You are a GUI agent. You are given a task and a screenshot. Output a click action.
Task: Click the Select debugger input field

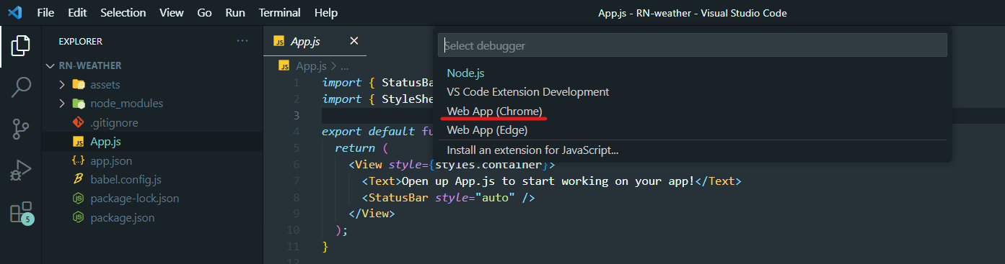click(x=693, y=45)
